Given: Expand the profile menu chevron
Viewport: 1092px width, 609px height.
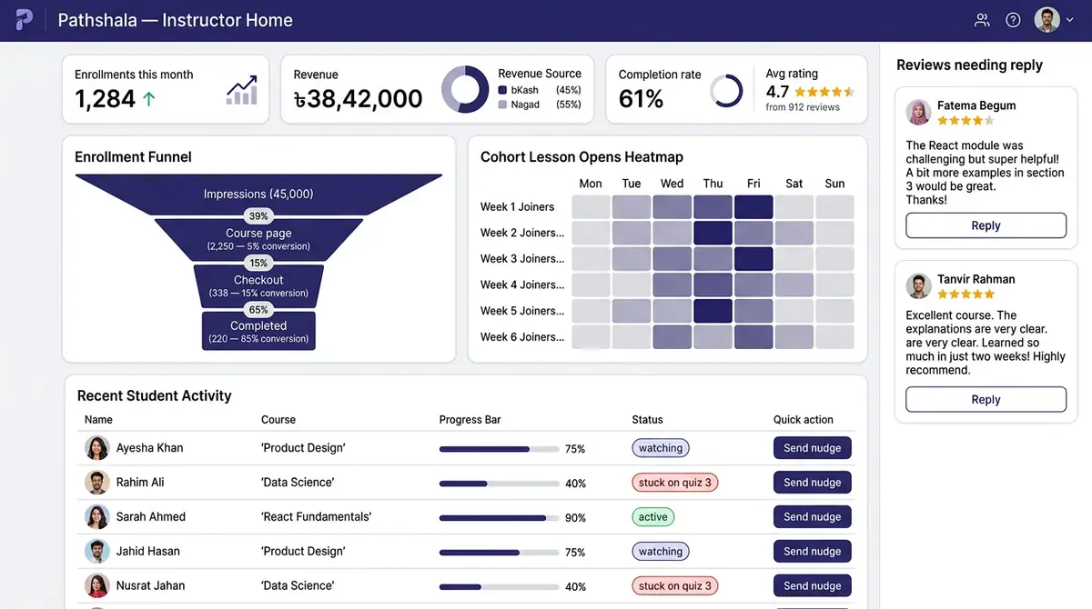Looking at the screenshot, I should pos(1070,20).
